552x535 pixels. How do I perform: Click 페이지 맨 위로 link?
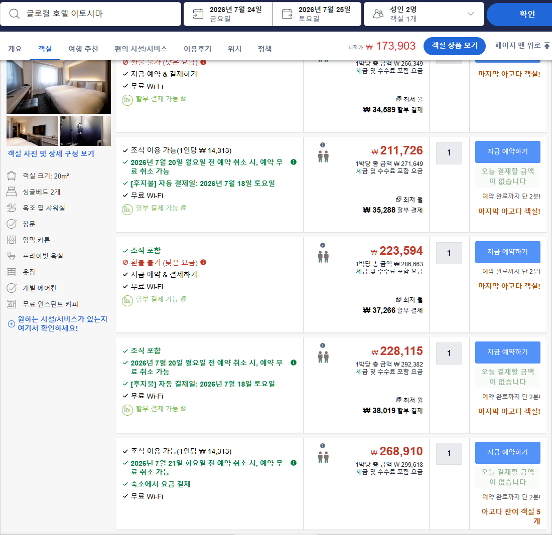pyautogui.click(x=517, y=45)
